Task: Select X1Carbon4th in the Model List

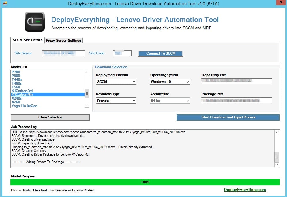Action: (48, 95)
